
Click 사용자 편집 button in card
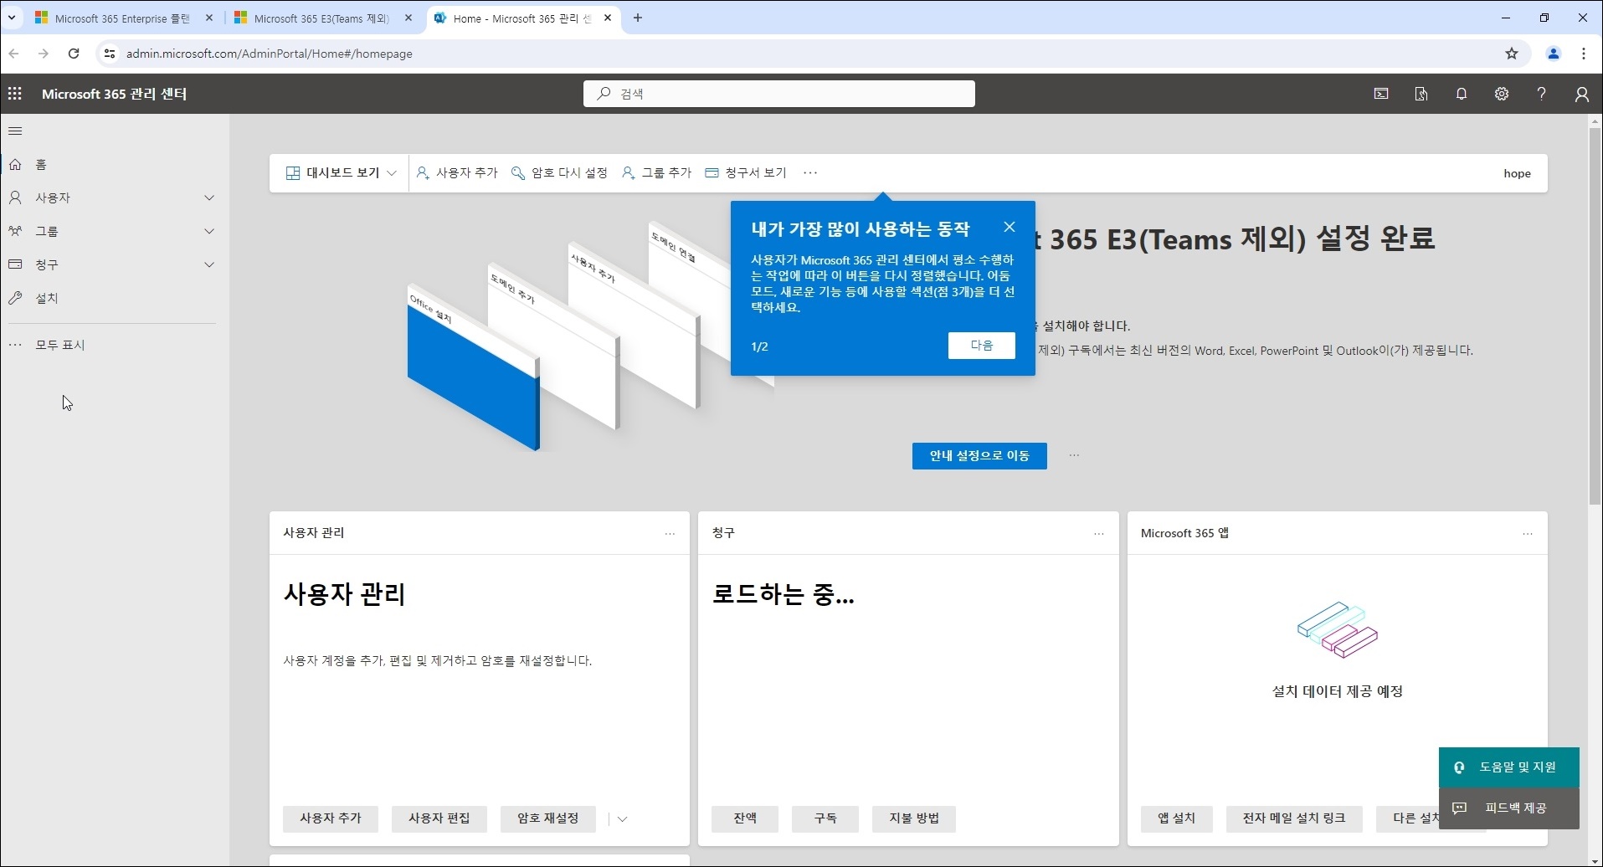coord(439,818)
